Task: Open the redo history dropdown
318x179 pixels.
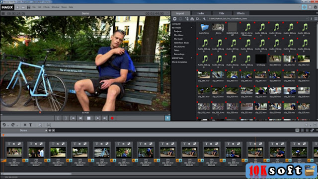Action: (17, 126)
